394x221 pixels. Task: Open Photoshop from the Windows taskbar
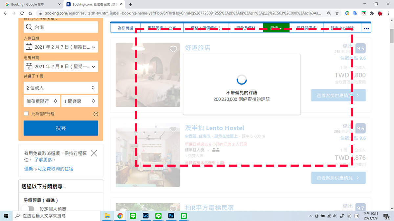pyautogui.click(x=171, y=216)
